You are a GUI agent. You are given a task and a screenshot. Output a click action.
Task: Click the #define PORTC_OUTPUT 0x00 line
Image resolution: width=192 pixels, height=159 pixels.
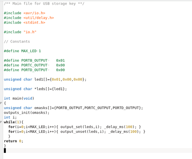(x=34, y=65)
